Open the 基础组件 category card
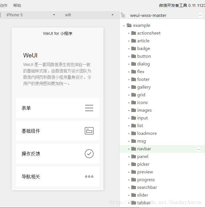The width and height of the screenshot is (205, 208). click(x=58, y=131)
